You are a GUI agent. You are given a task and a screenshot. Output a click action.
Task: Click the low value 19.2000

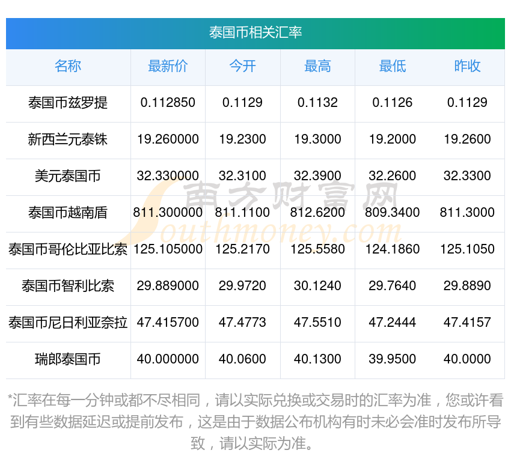393,139
